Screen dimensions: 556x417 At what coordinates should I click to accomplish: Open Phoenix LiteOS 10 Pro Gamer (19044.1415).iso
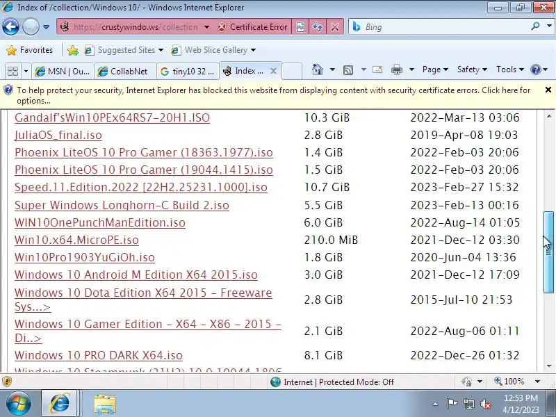[144, 170]
